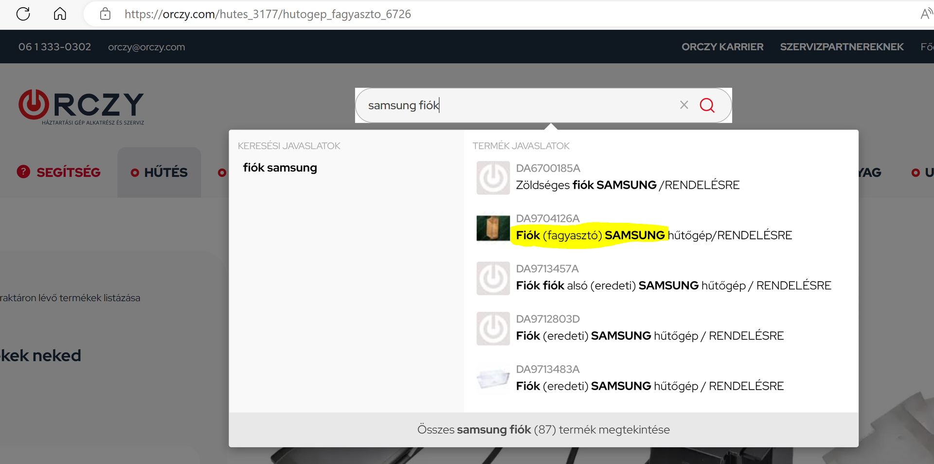Image resolution: width=934 pixels, height=464 pixels.
Task: Click product code DA9713483A
Action: click(x=548, y=369)
